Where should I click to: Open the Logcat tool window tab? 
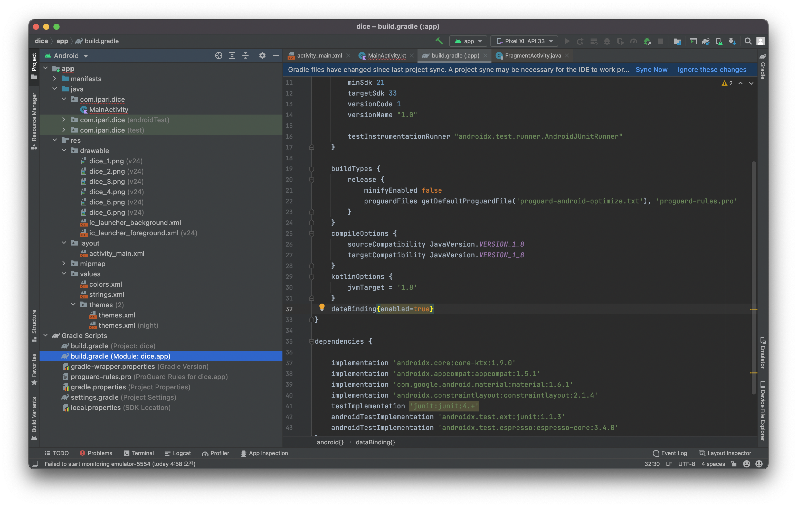tap(178, 453)
